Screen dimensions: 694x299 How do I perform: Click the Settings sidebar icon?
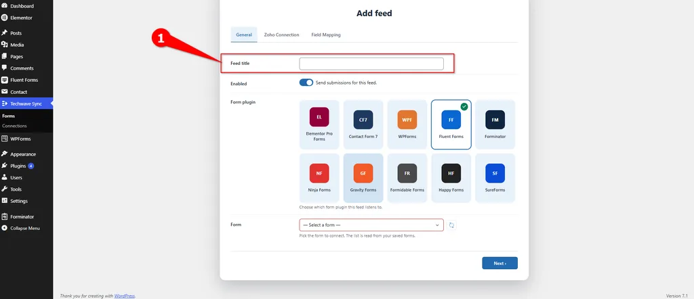point(5,201)
